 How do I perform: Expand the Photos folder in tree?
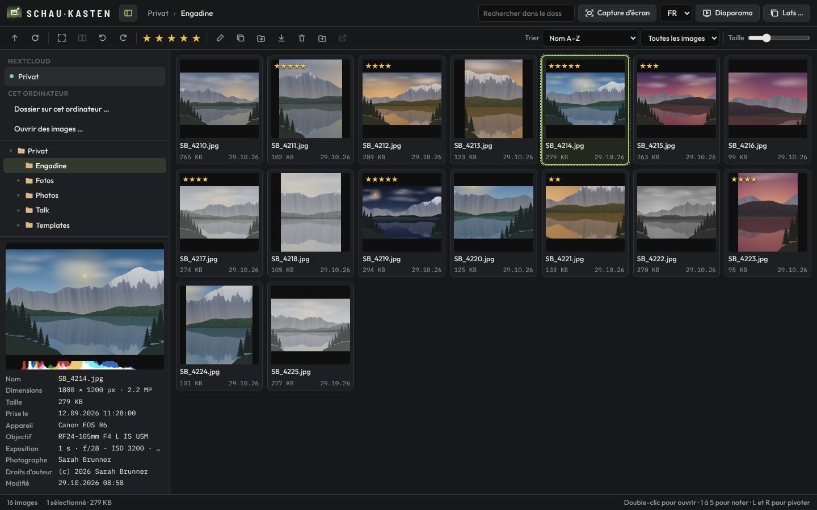[19, 195]
